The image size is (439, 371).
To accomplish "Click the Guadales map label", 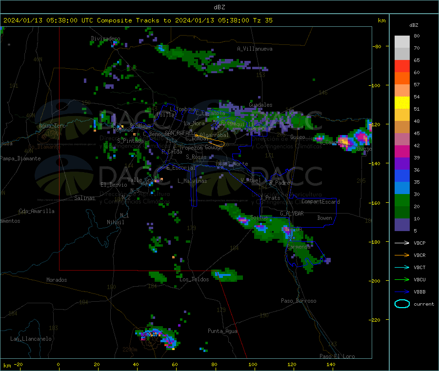I will (260, 105).
